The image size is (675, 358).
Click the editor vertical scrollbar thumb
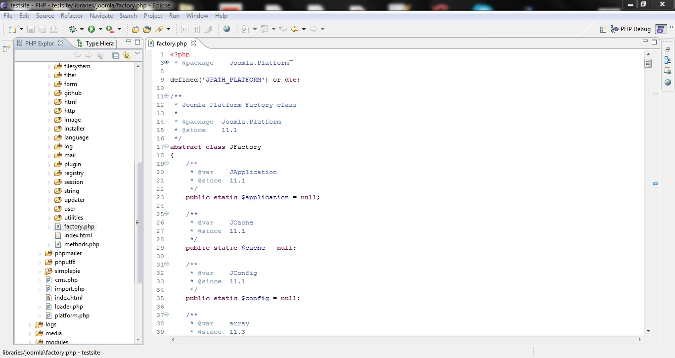(x=648, y=63)
